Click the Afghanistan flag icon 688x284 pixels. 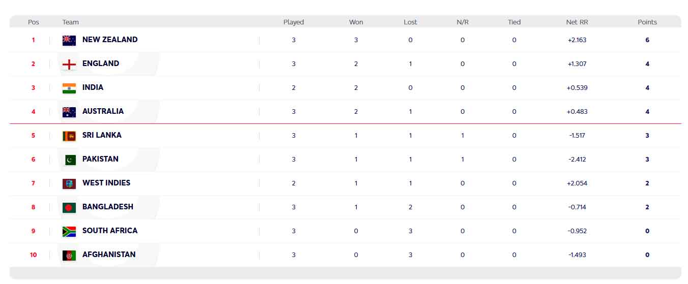coord(69,255)
